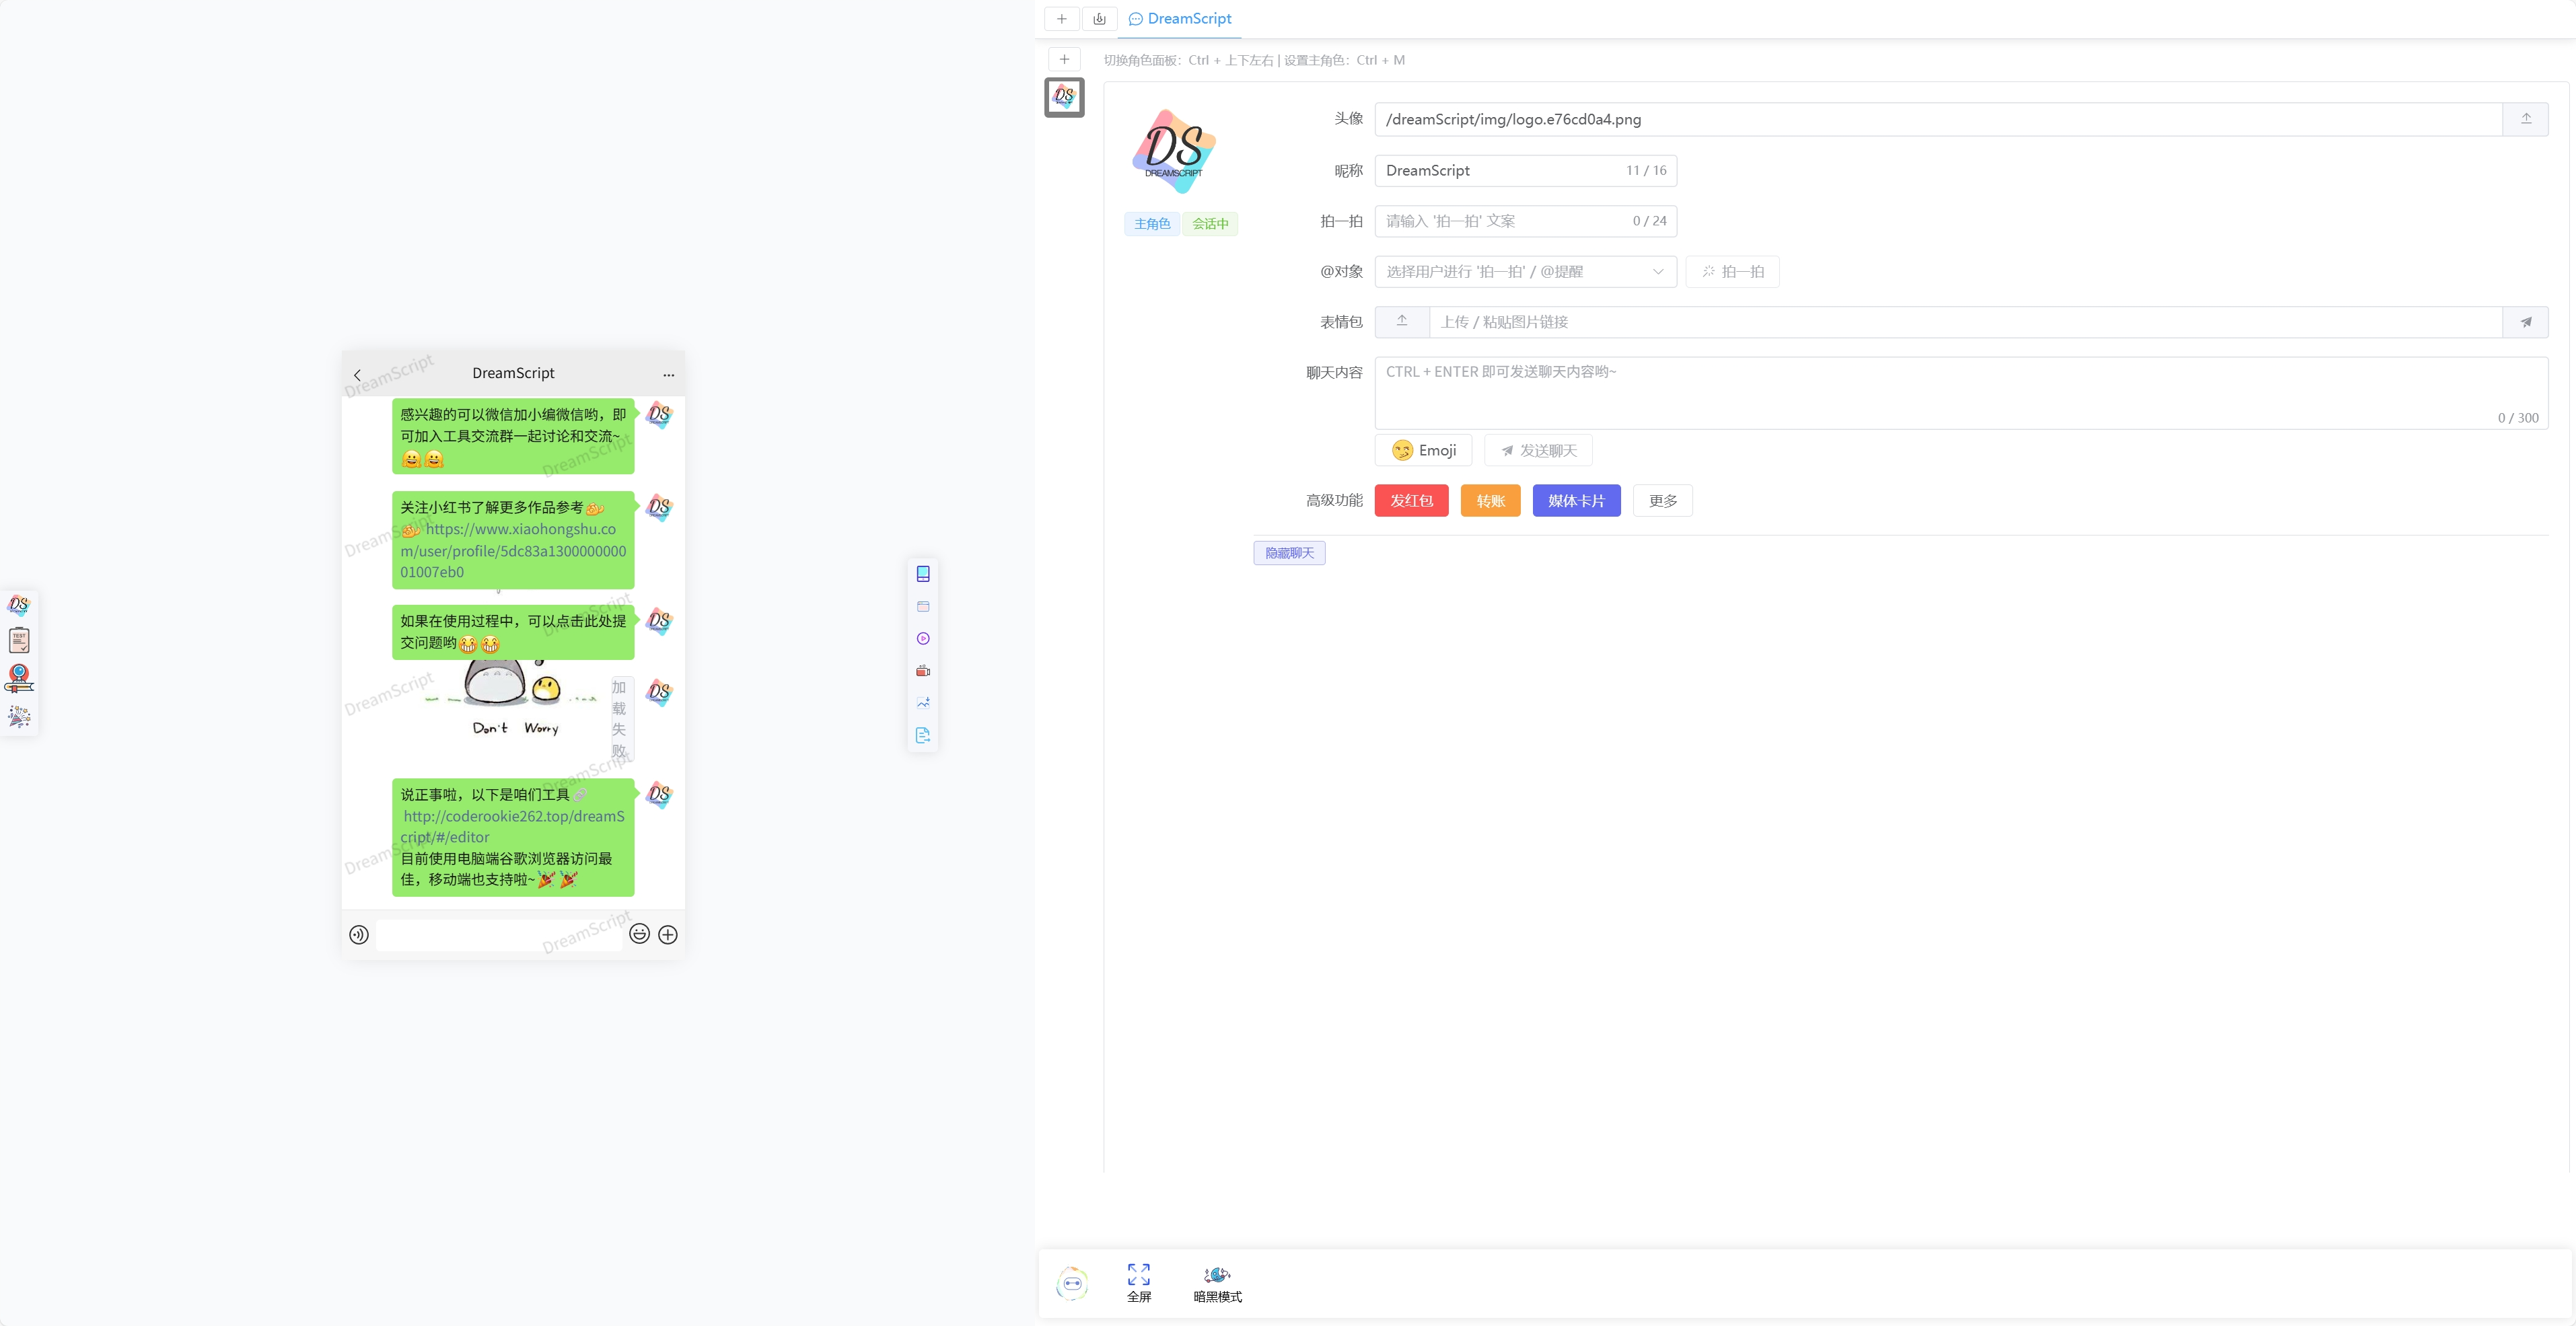Click the sticker upload icon button
This screenshot has height=1326, width=2576.
1402,322
